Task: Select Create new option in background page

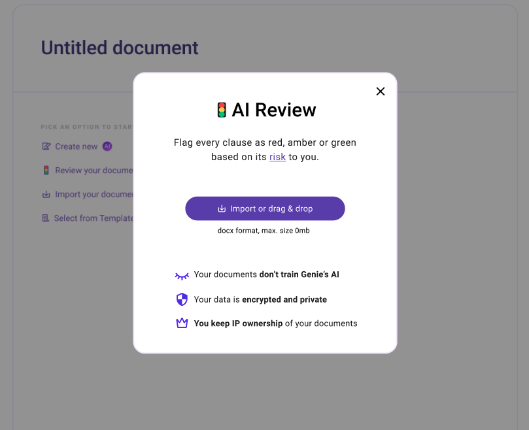Action: pyautogui.click(x=77, y=146)
